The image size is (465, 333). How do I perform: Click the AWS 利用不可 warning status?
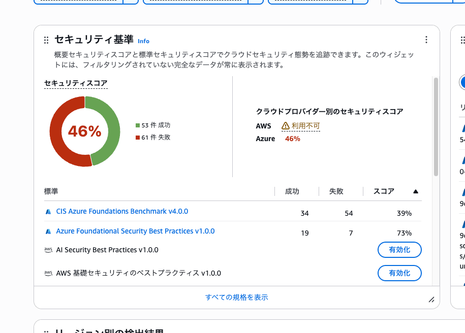point(300,126)
